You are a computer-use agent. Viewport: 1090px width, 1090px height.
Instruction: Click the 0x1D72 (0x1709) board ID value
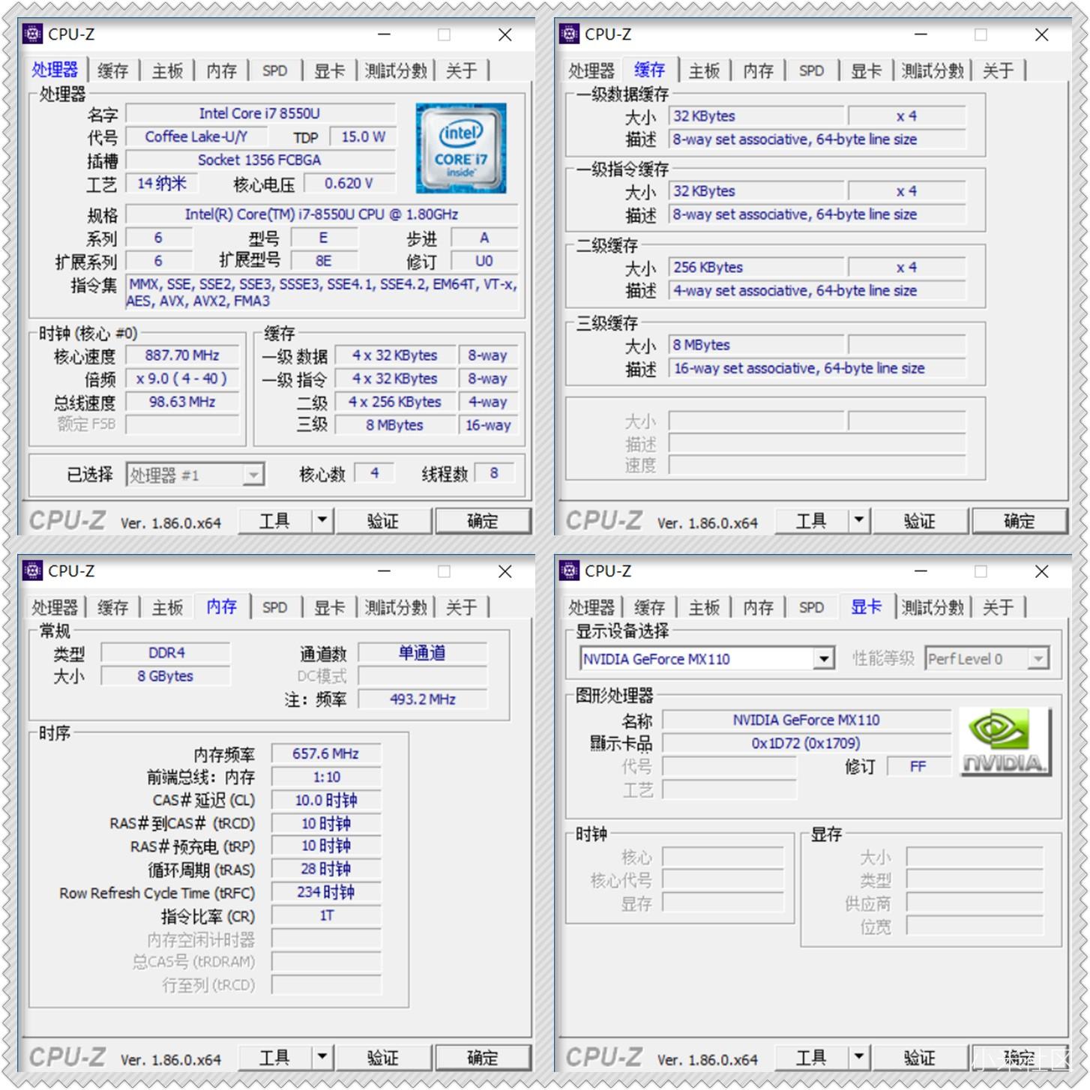pyautogui.click(x=807, y=743)
